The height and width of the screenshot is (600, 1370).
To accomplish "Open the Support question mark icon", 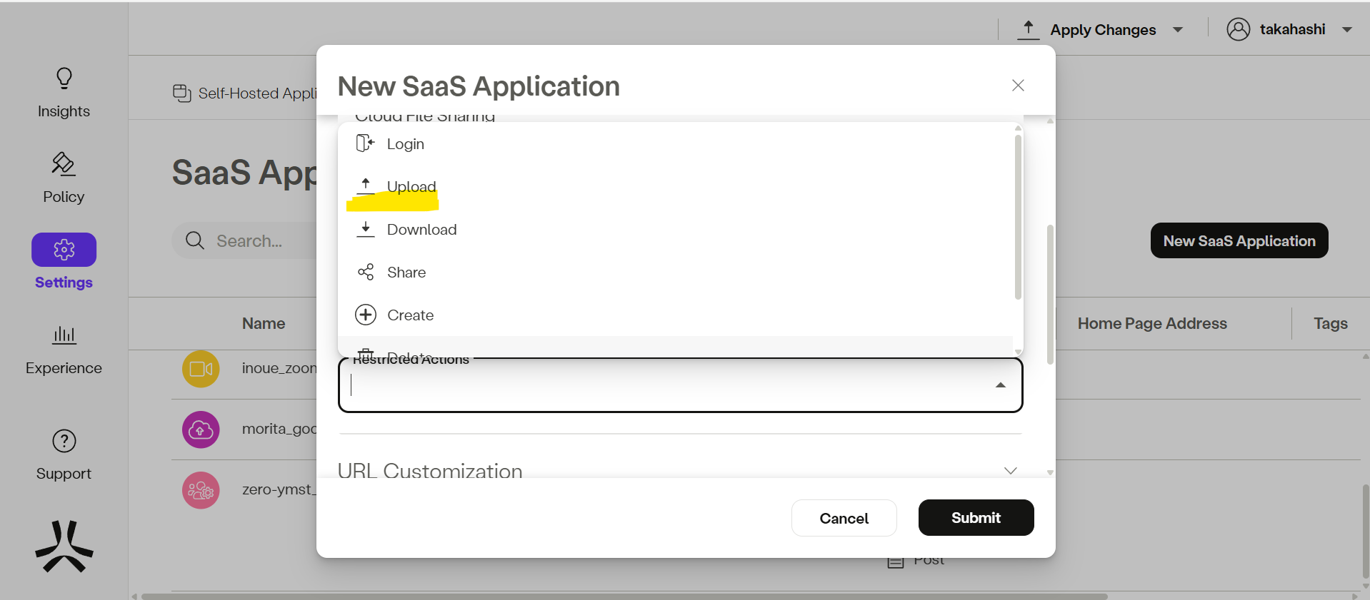I will point(64,441).
